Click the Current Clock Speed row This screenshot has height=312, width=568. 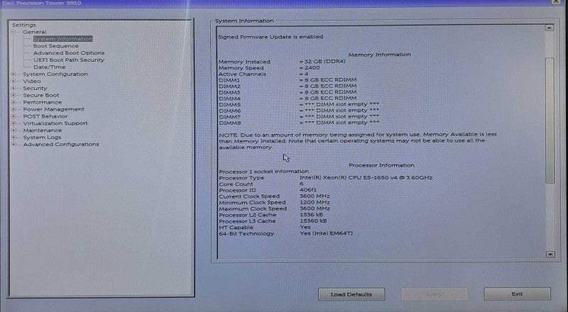[274, 196]
